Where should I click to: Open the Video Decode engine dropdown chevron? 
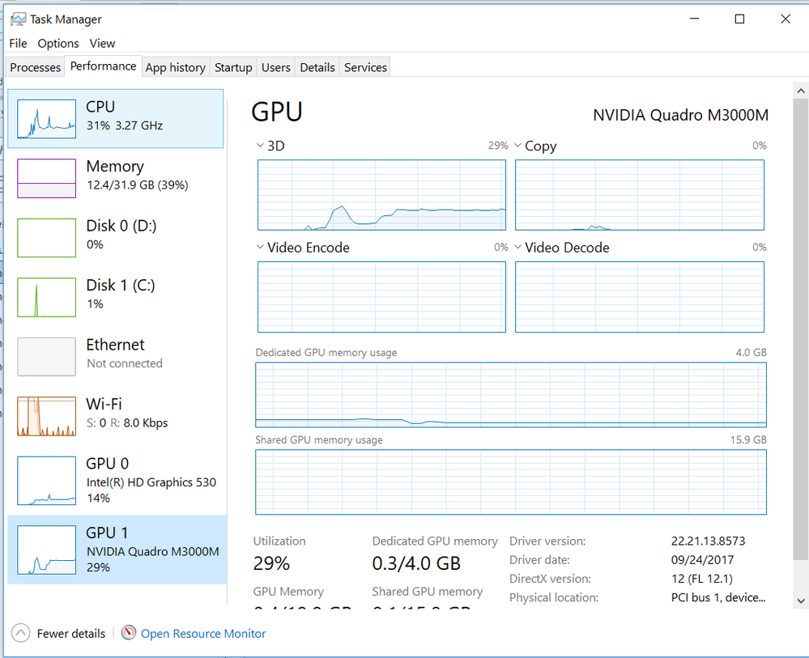click(x=518, y=247)
